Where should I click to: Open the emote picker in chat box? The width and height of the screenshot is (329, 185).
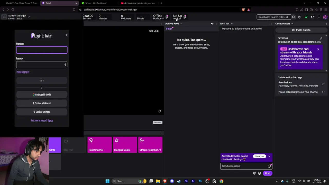pos(269,166)
